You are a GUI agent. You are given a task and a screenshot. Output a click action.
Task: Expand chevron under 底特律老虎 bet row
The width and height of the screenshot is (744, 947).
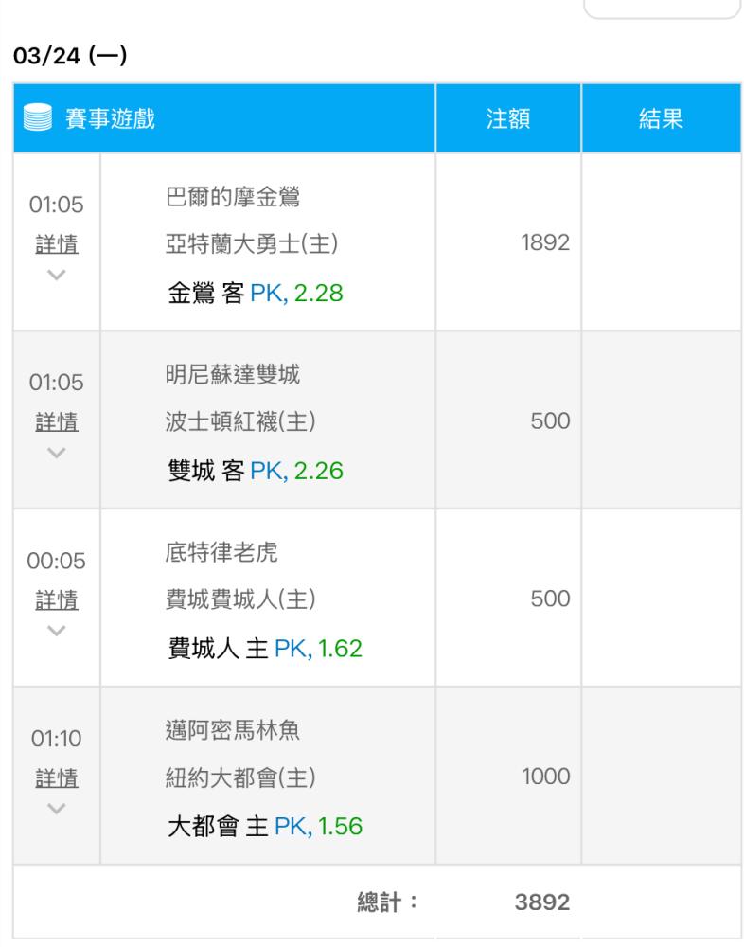click(x=57, y=631)
